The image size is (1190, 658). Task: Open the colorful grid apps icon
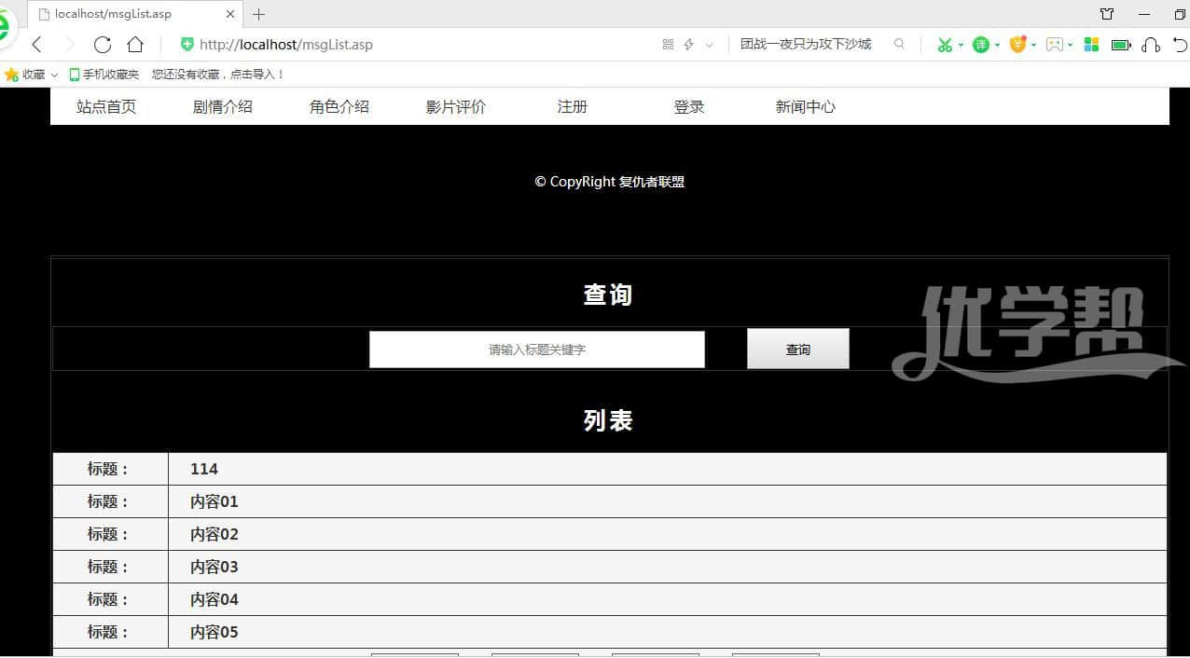click(x=1091, y=45)
